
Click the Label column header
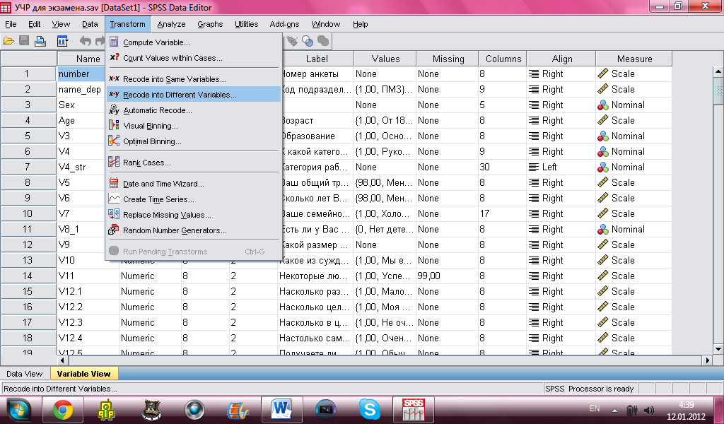click(x=317, y=59)
